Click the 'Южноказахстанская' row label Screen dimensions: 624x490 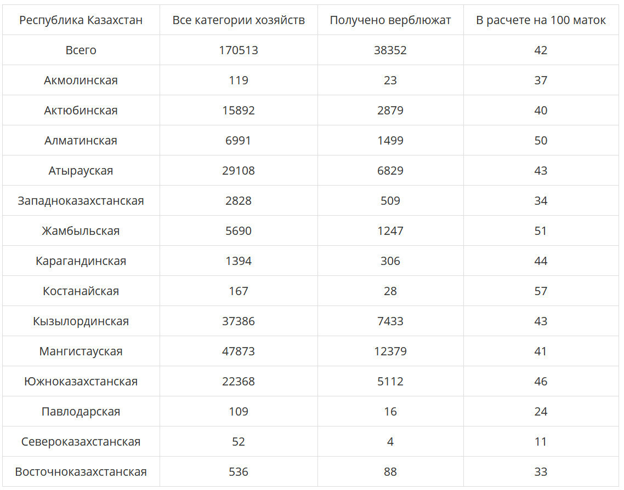[x=81, y=382]
